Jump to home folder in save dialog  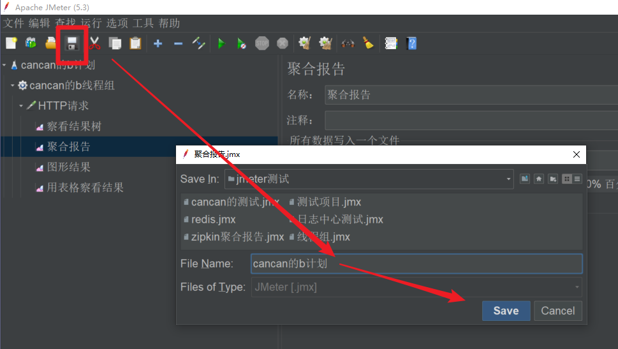(539, 179)
